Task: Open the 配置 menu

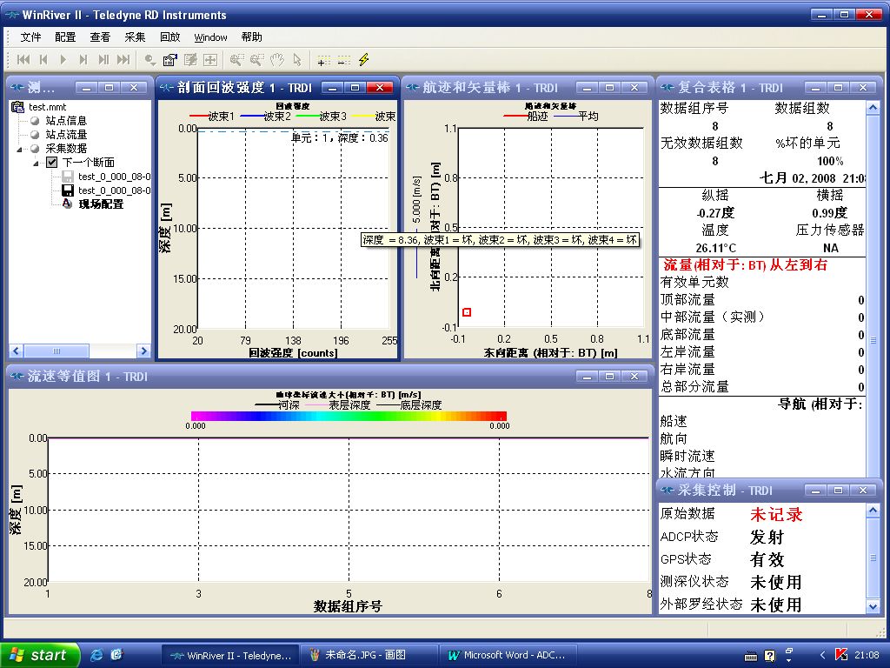Action: point(65,37)
